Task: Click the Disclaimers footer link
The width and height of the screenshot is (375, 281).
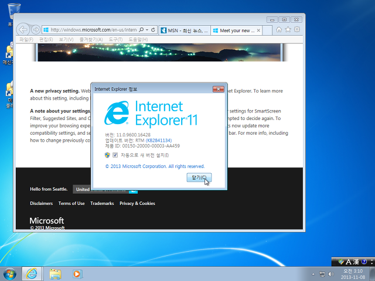Action: [x=42, y=203]
